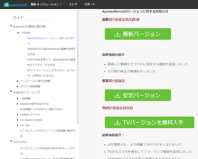The height and width of the screenshot is (159, 198).
Task: Go to ストア in the top navigation
Action: click(x=73, y=4)
